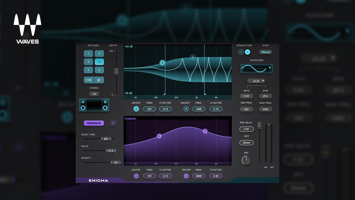Pause the modulation with the pause icon
Screen dimensions: 355x200
point(241,52)
